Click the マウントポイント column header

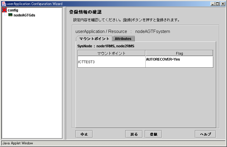coord(111,53)
